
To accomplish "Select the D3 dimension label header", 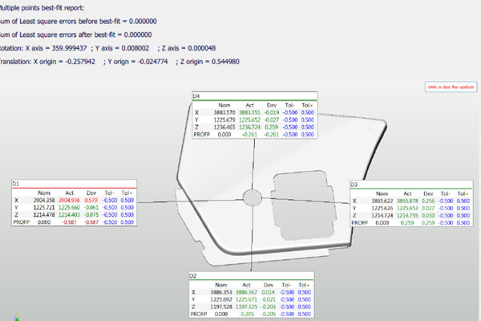I will point(354,184).
